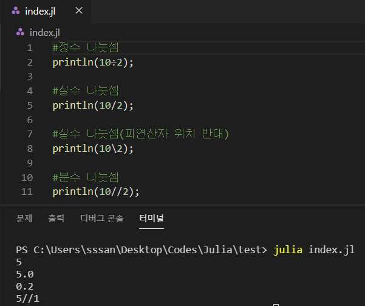Click on the println(10\2); code line
The height and width of the screenshot is (306, 365).
(92, 148)
